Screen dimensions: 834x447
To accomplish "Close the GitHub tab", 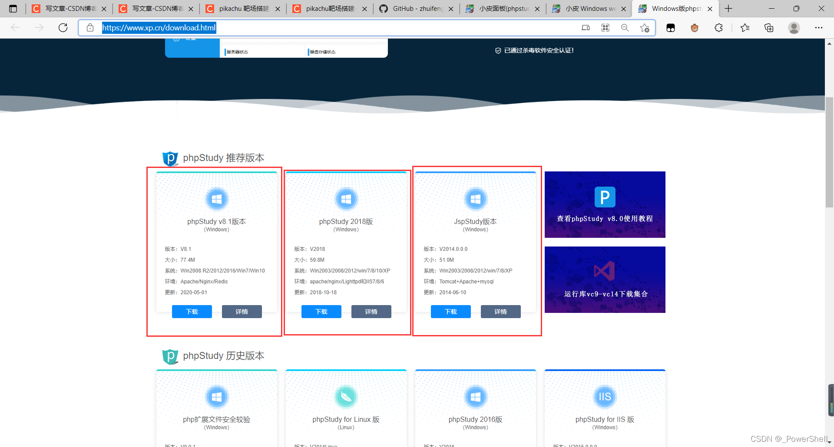I will [451, 9].
